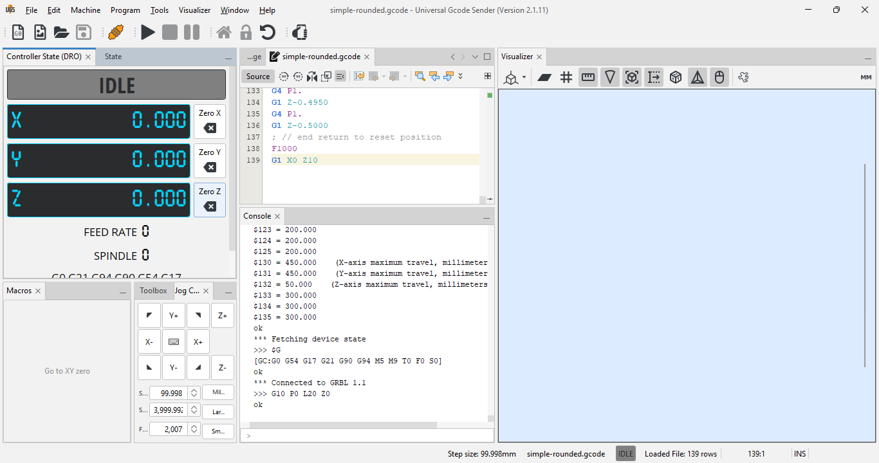Click the visualizer settings gear-hand icon

(743, 78)
